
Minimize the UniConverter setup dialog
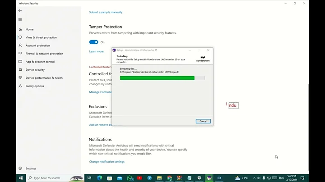tap(190, 50)
